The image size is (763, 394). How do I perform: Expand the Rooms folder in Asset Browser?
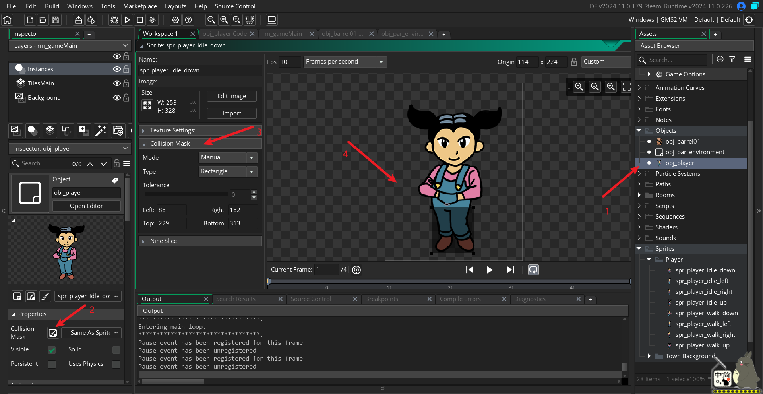[x=639, y=195]
